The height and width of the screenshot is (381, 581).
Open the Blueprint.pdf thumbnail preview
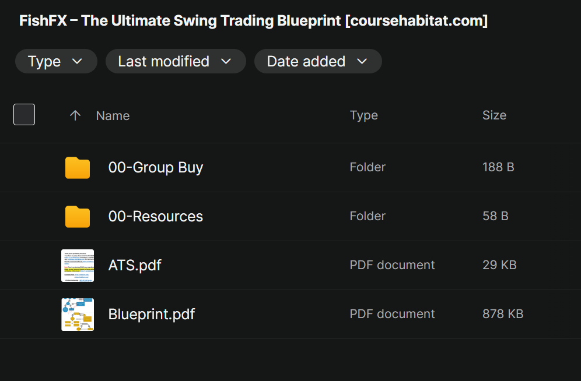[x=78, y=315]
